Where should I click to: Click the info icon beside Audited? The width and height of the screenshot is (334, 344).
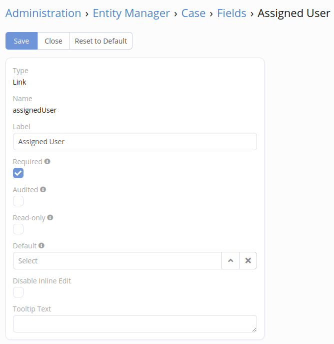coord(43,190)
